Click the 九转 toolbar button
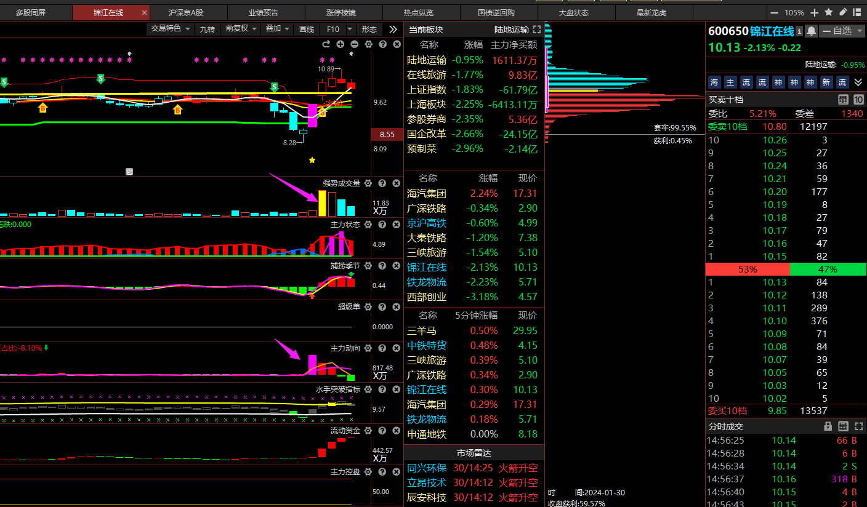867x507 pixels. pyautogui.click(x=208, y=29)
